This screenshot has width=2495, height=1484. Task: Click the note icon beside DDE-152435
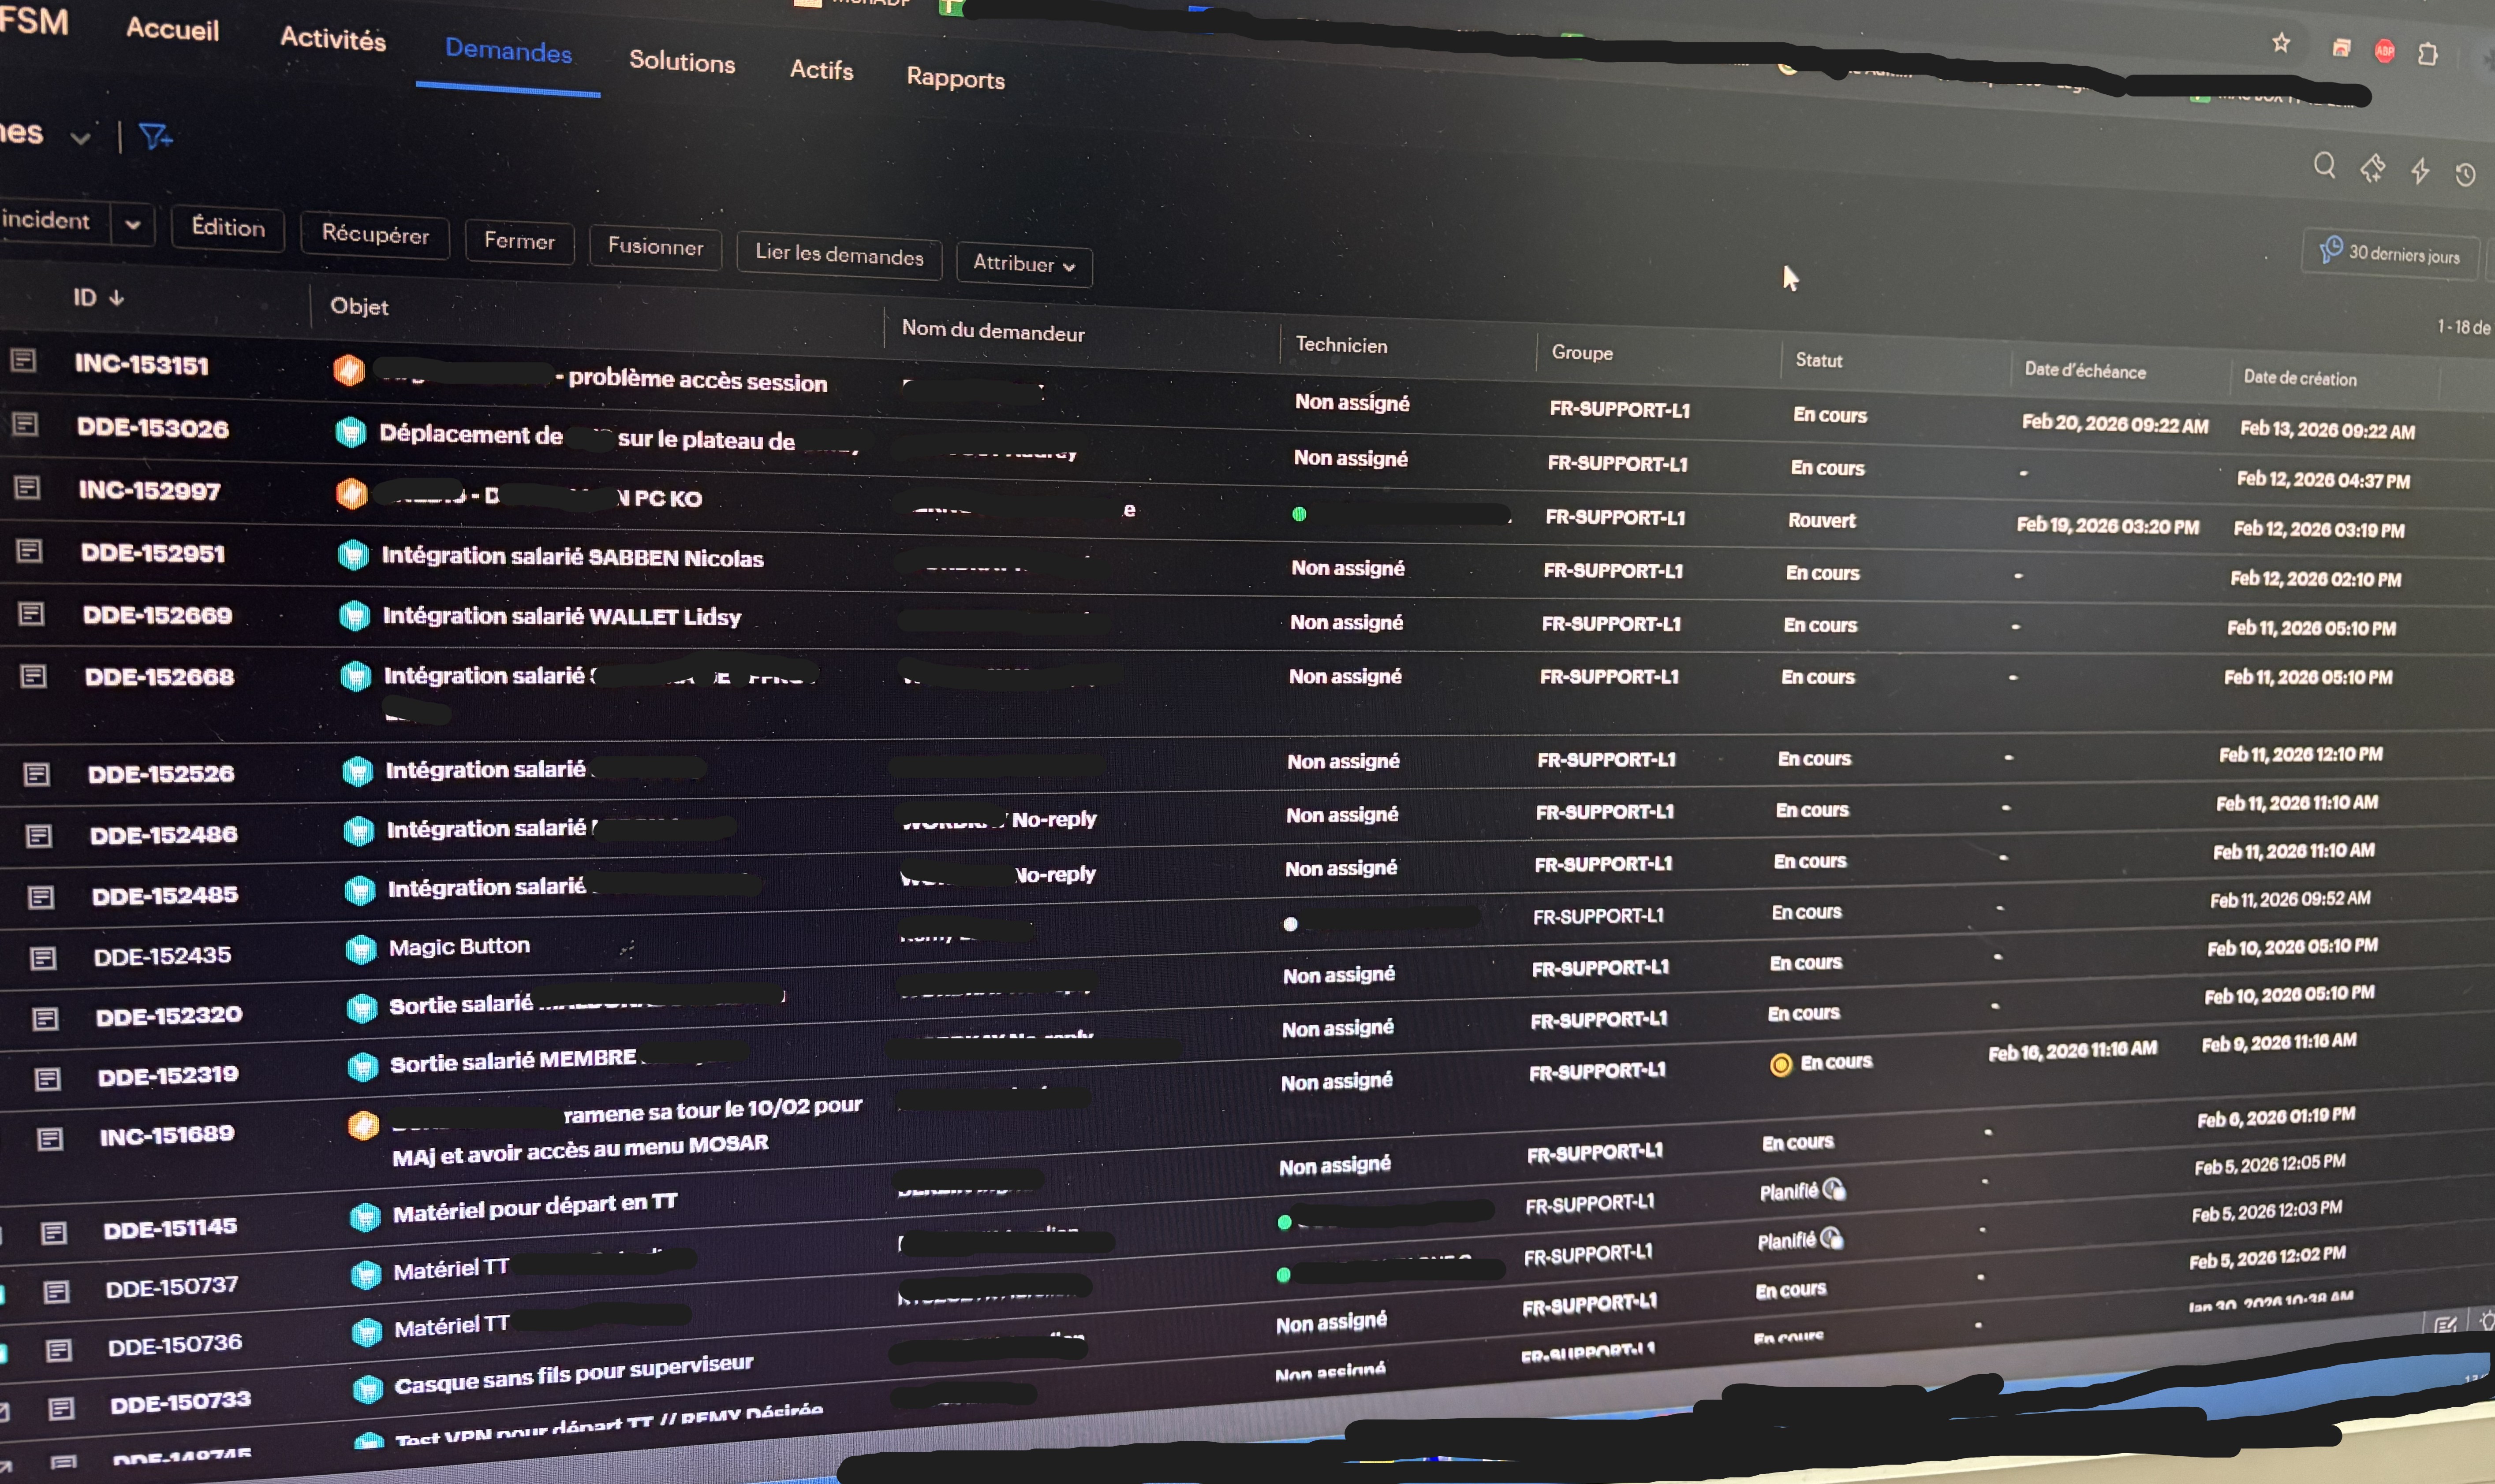[x=43, y=958]
